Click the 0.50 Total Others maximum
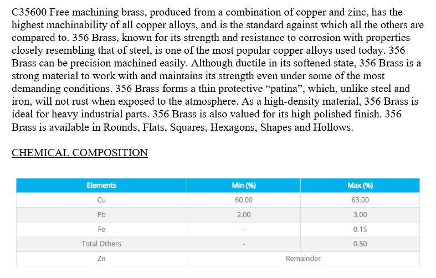 pos(360,244)
